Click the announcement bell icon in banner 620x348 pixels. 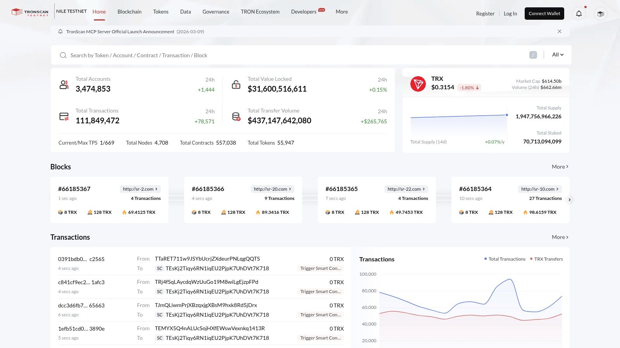click(x=60, y=31)
